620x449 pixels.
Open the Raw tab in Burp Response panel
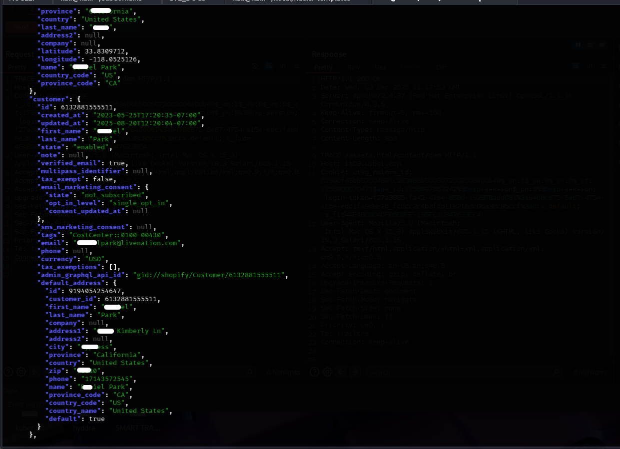point(354,67)
